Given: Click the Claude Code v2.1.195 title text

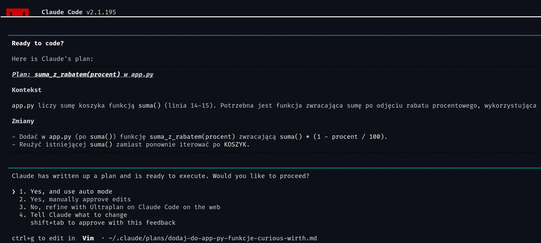Looking at the screenshot, I should point(78,12).
